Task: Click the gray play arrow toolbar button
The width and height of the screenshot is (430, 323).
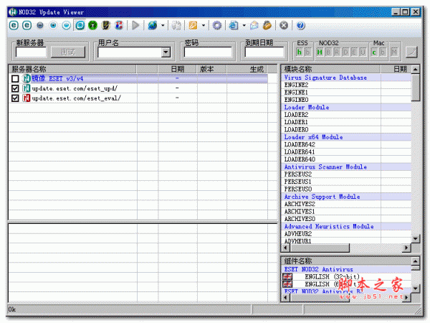Action: [x=135, y=26]
